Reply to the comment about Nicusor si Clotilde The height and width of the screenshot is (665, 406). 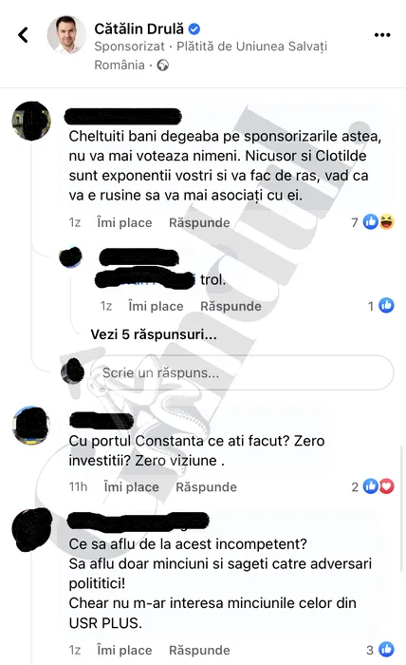[x=199, y=222]
